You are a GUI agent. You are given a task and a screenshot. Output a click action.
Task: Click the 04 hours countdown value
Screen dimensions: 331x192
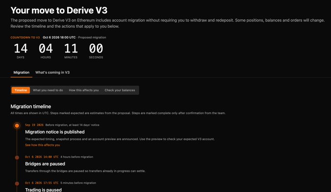[x=46, y=49]
